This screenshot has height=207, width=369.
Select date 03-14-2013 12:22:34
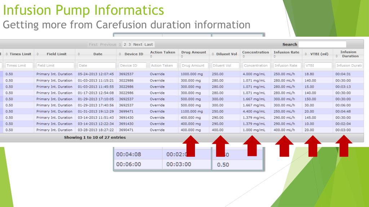(x=96, y=124)
